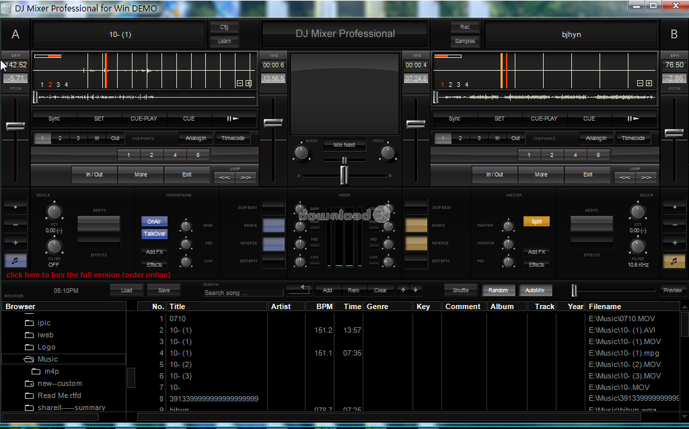Click deck A pitch slider handle
The width and height of the screenshot is (689, 429).
15,127
